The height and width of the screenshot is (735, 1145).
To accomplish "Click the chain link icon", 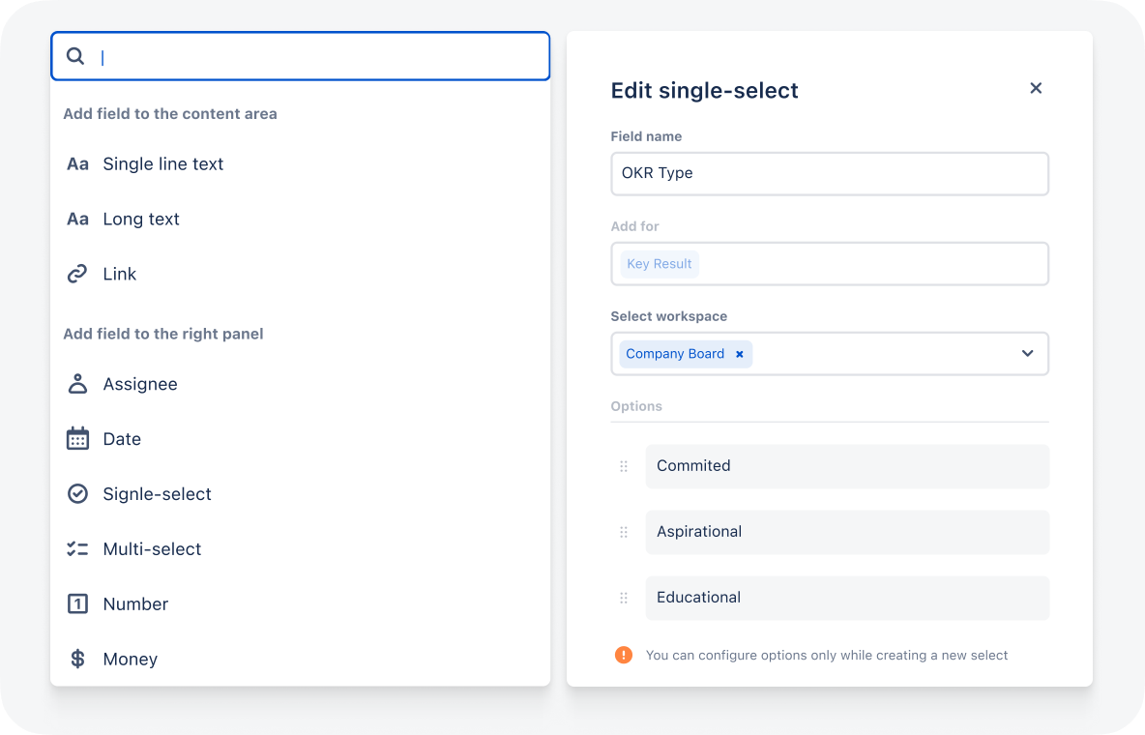I will pyautogui.click(x=77, y=274).
